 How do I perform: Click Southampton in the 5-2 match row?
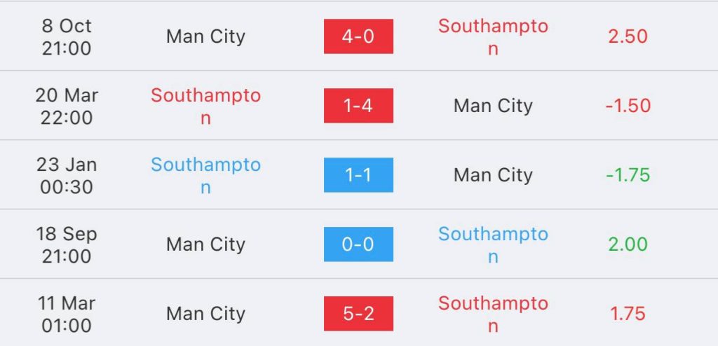(493, 314)
